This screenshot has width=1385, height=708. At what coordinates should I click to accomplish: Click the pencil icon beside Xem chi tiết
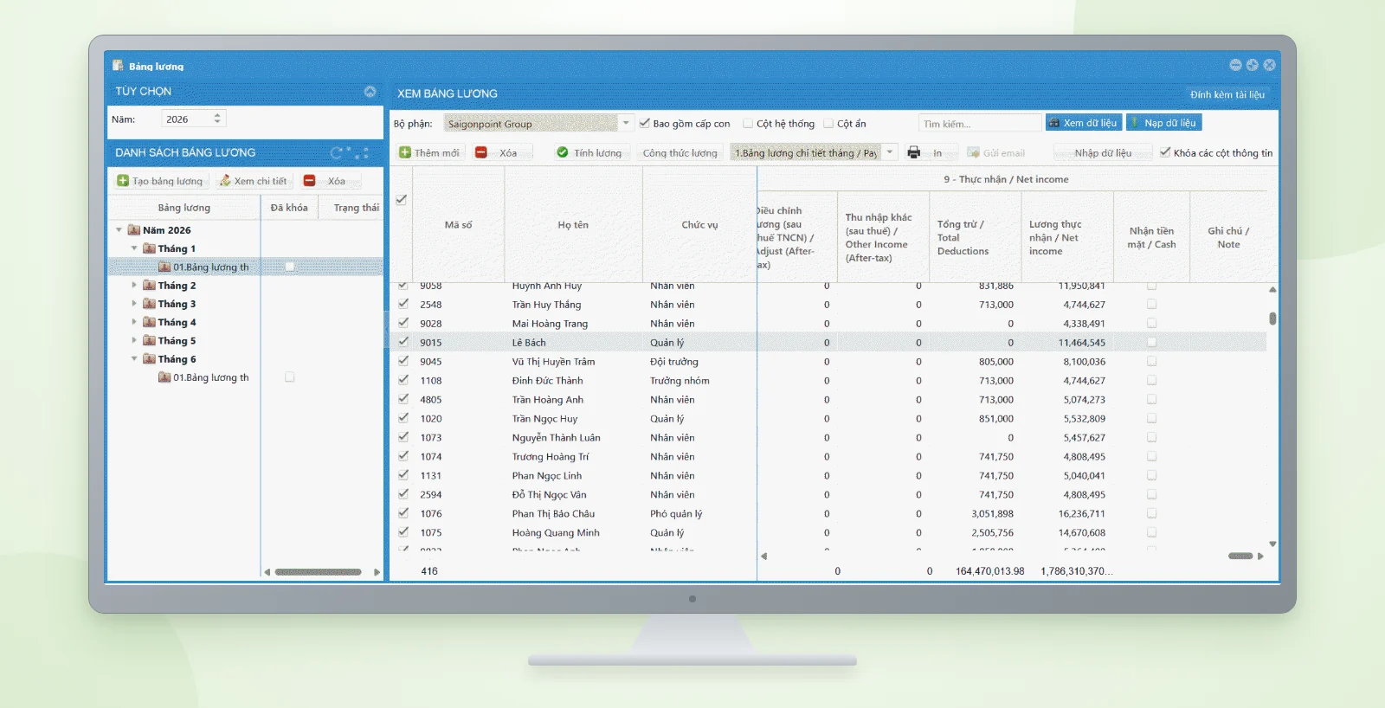click(225, 181)
